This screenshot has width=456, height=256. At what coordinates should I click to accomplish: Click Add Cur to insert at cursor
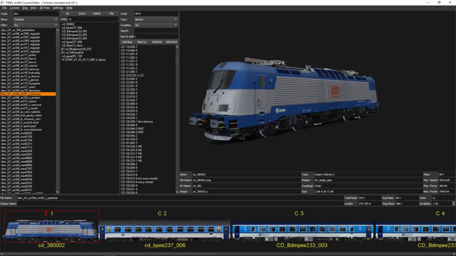pos(142,42)
